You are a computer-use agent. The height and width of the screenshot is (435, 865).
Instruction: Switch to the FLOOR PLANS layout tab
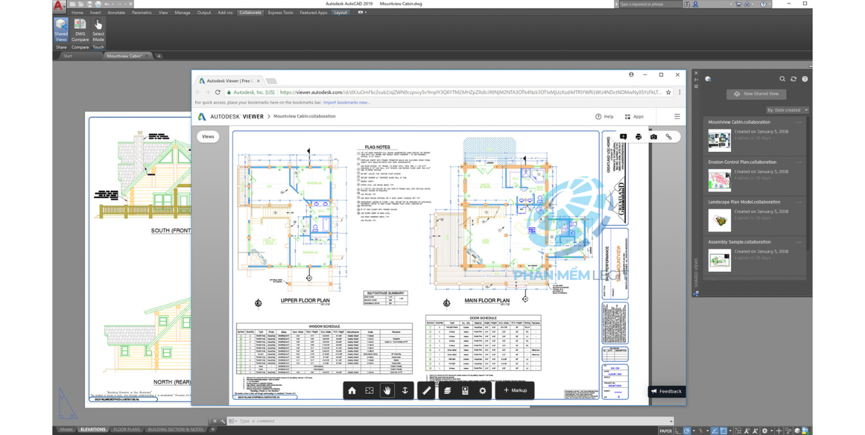click(127, 430)
